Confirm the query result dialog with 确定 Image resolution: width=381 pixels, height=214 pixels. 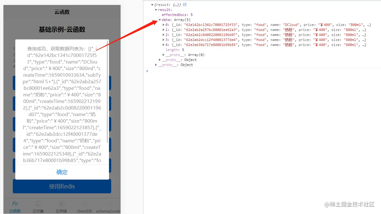(62, 172)
